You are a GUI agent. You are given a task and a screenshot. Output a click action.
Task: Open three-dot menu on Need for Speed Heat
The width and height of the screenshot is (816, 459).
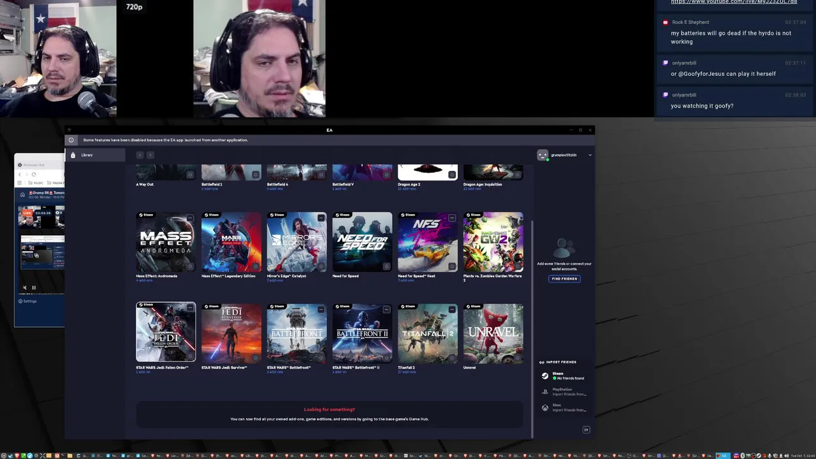(x=452, y=217)
